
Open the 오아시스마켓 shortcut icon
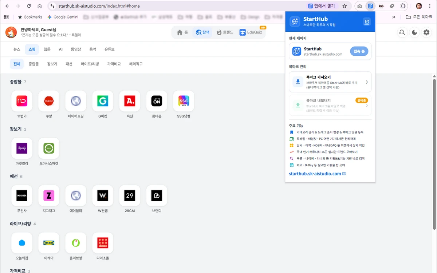tap(49, 148)
